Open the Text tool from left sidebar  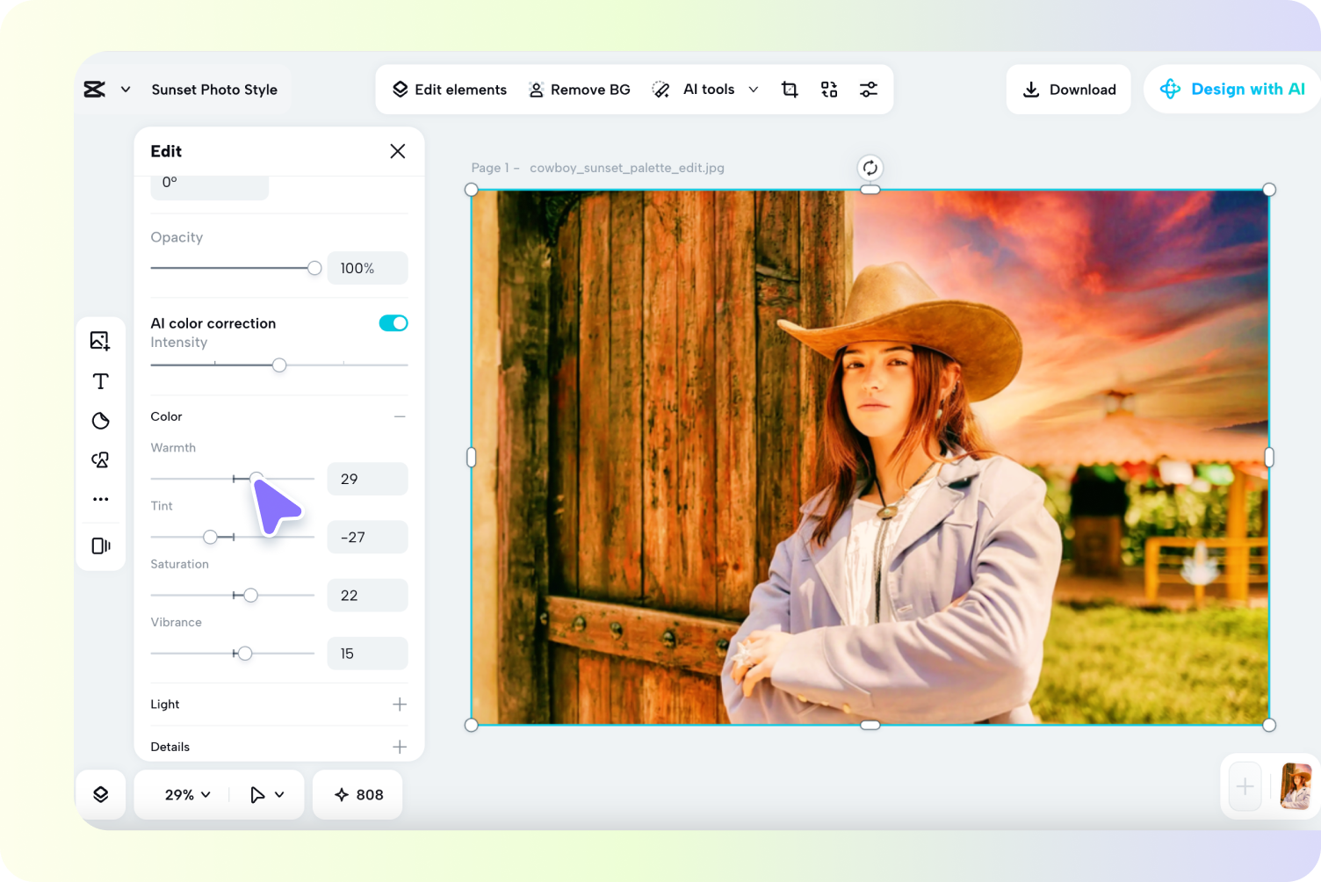coord(100,381)
